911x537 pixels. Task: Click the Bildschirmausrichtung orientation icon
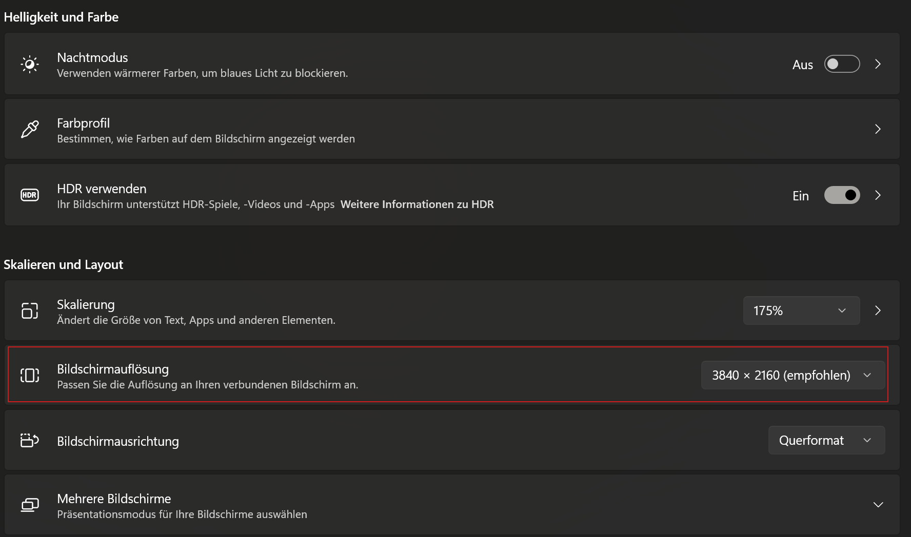30,440
